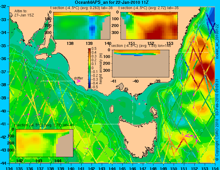This screenshot has height=170, width=220.
Task: Click latitude label -32 on the left axis
Action: click(x=3, y=6)
